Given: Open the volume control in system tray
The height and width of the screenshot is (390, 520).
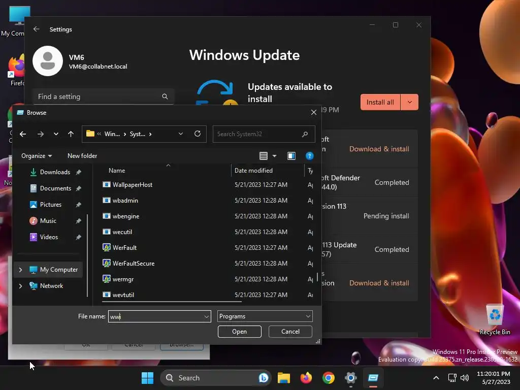Looking at the screenshot, I should pyautogui.click(x=465, y=378).
